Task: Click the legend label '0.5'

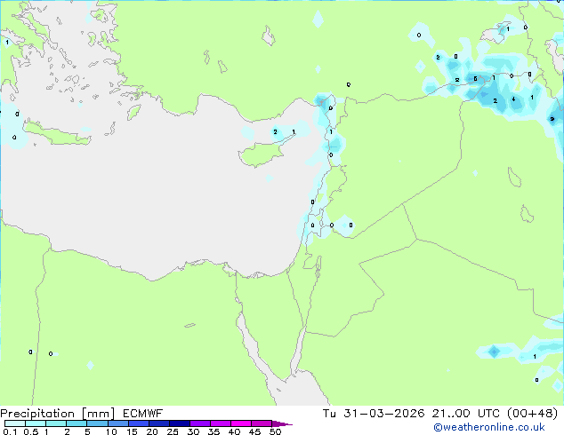Action: pos(31,431)
